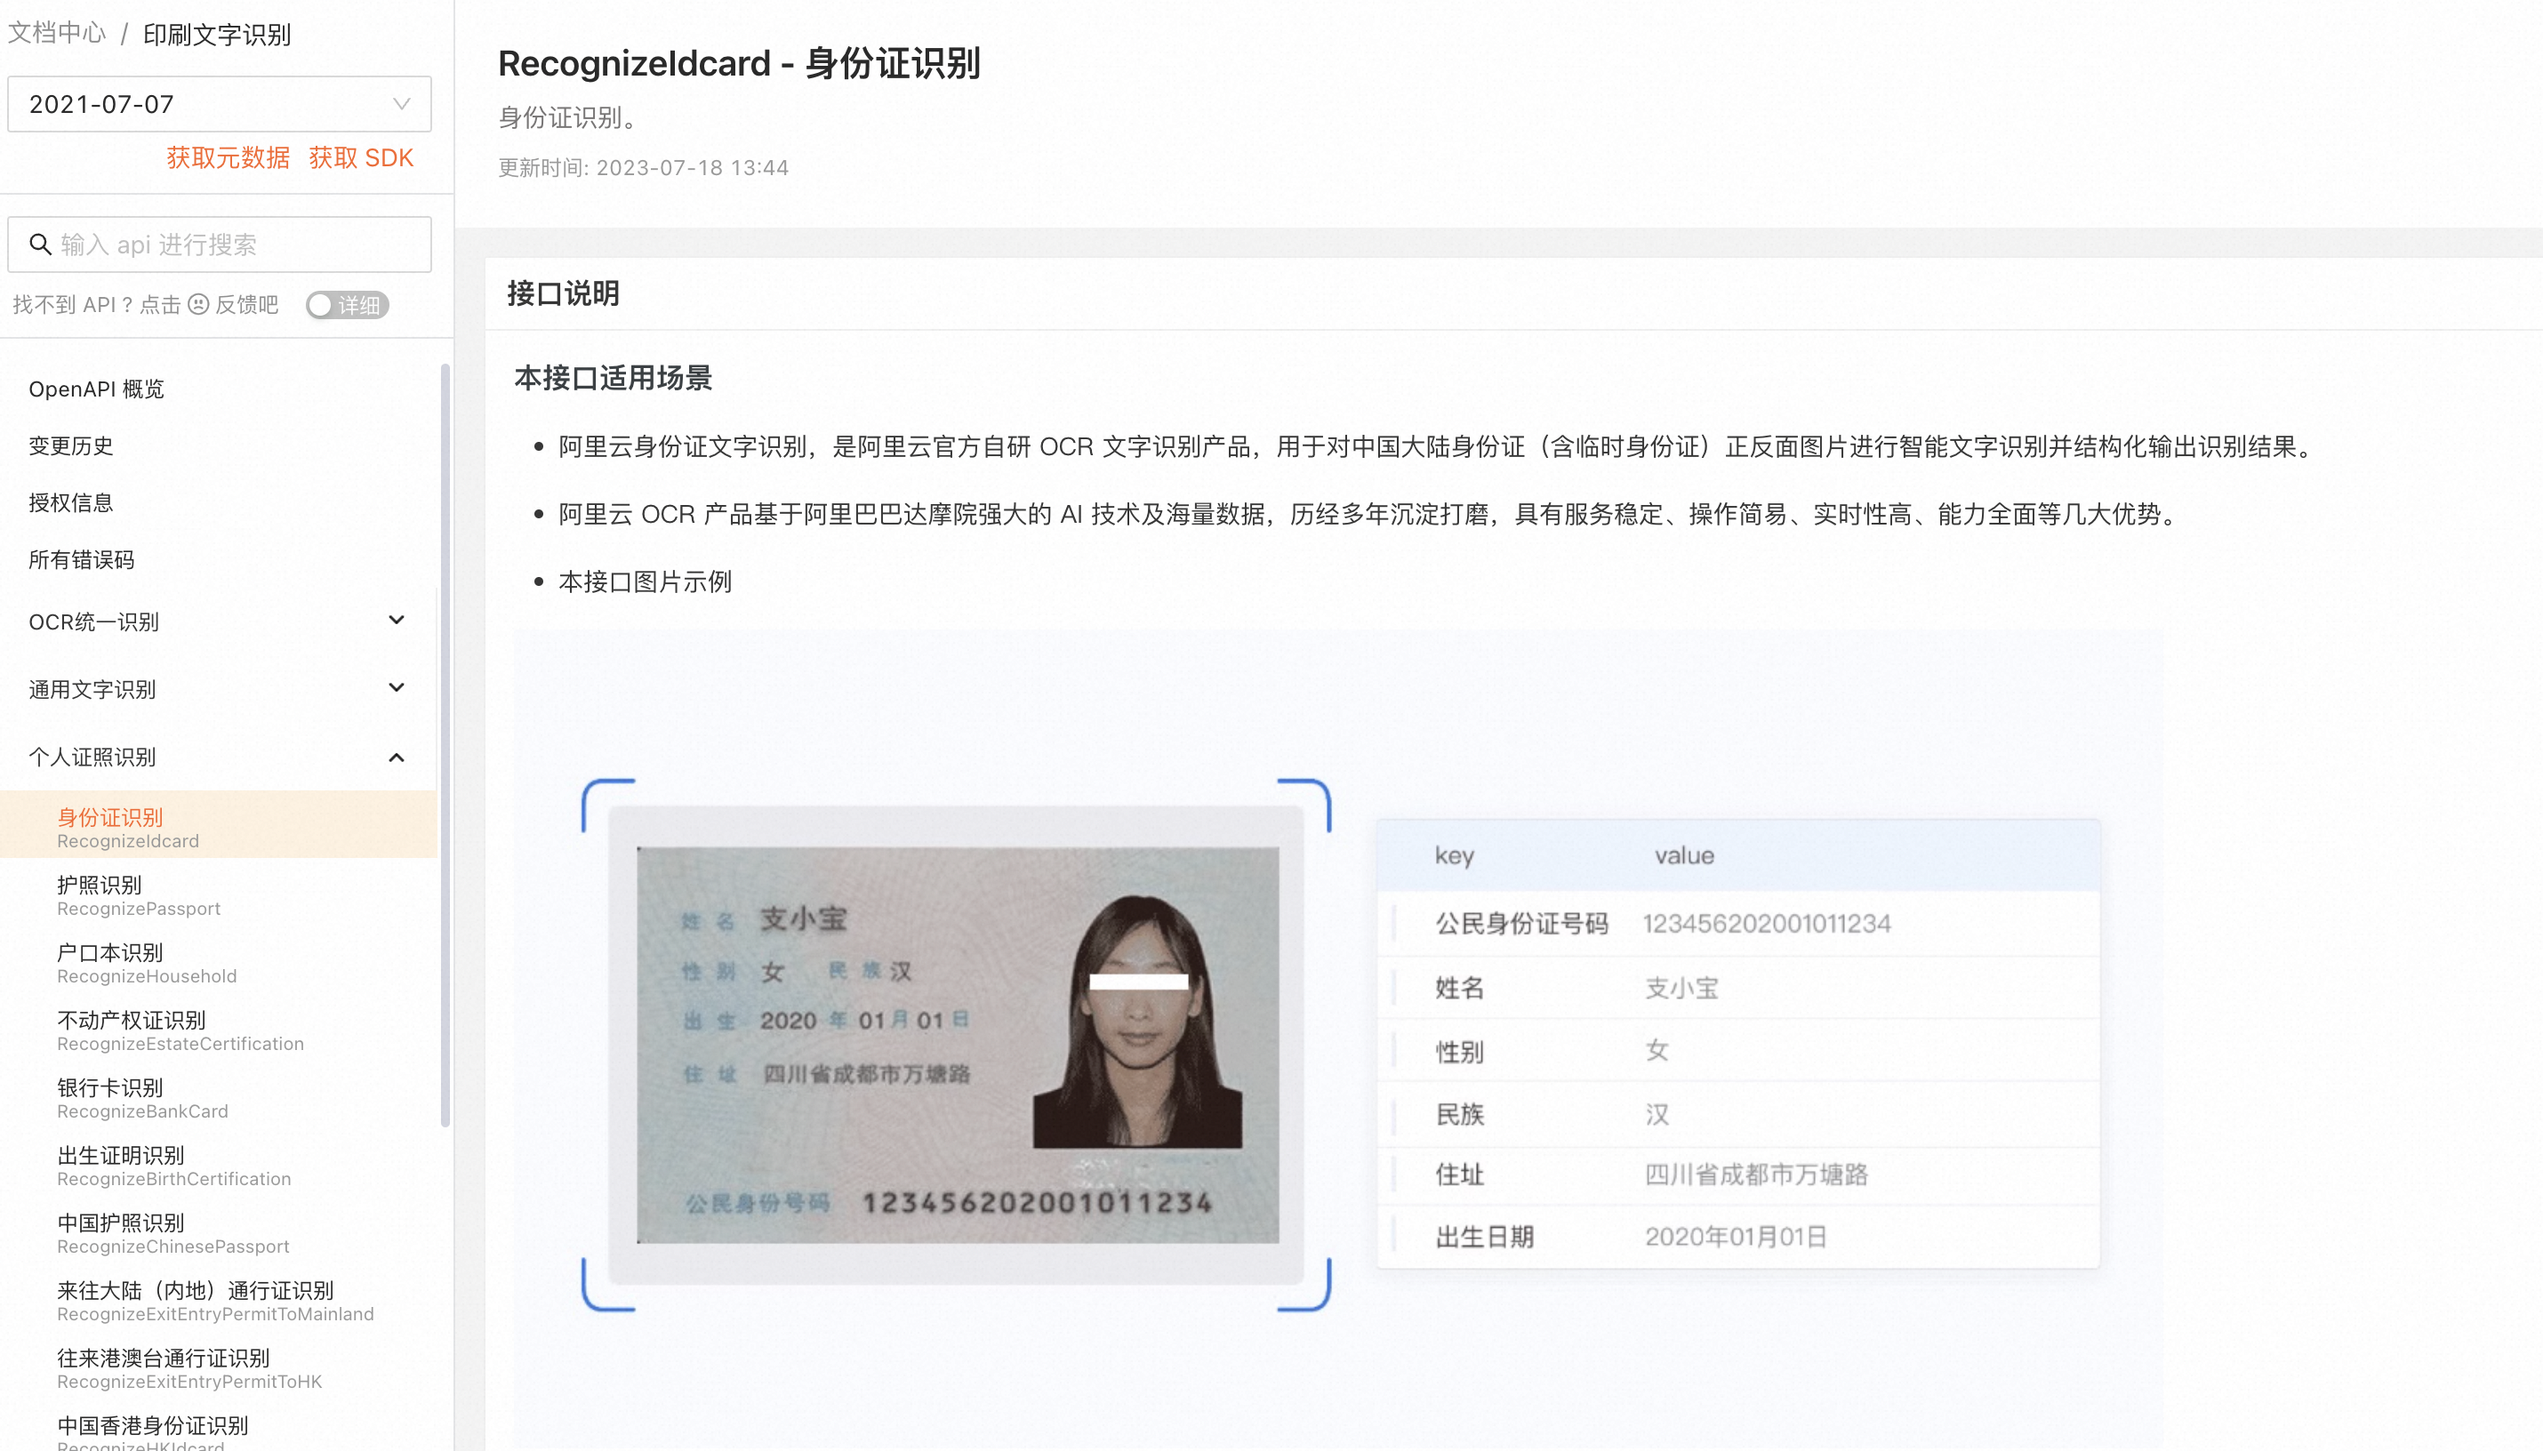The image size is (2543, 1451).
Task: Open OpenAPI 概览 in sidebar
Action: [97, 389]
